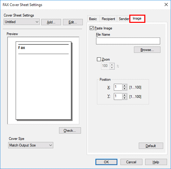Click the zoom percentage down arrow
171x169 pixels.
click(x=112, y=68)
